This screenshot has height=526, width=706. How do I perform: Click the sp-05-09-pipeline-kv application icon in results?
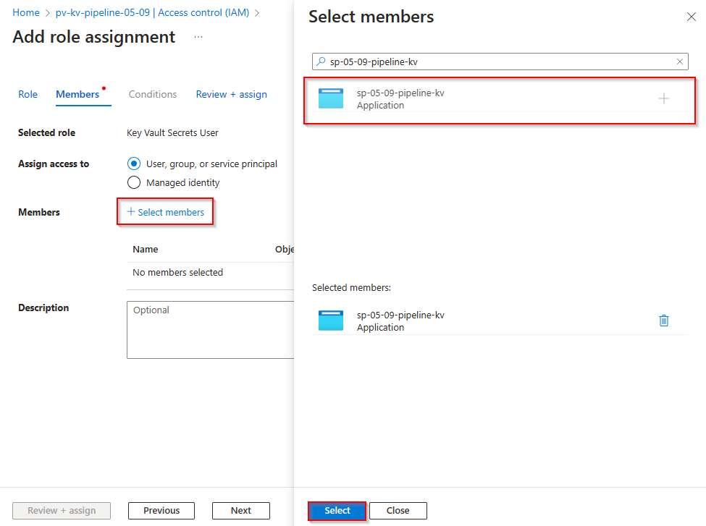pos(331,98)
